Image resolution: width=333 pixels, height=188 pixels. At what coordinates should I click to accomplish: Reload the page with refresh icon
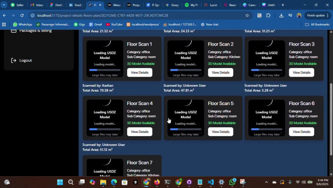tap(22, 15)
